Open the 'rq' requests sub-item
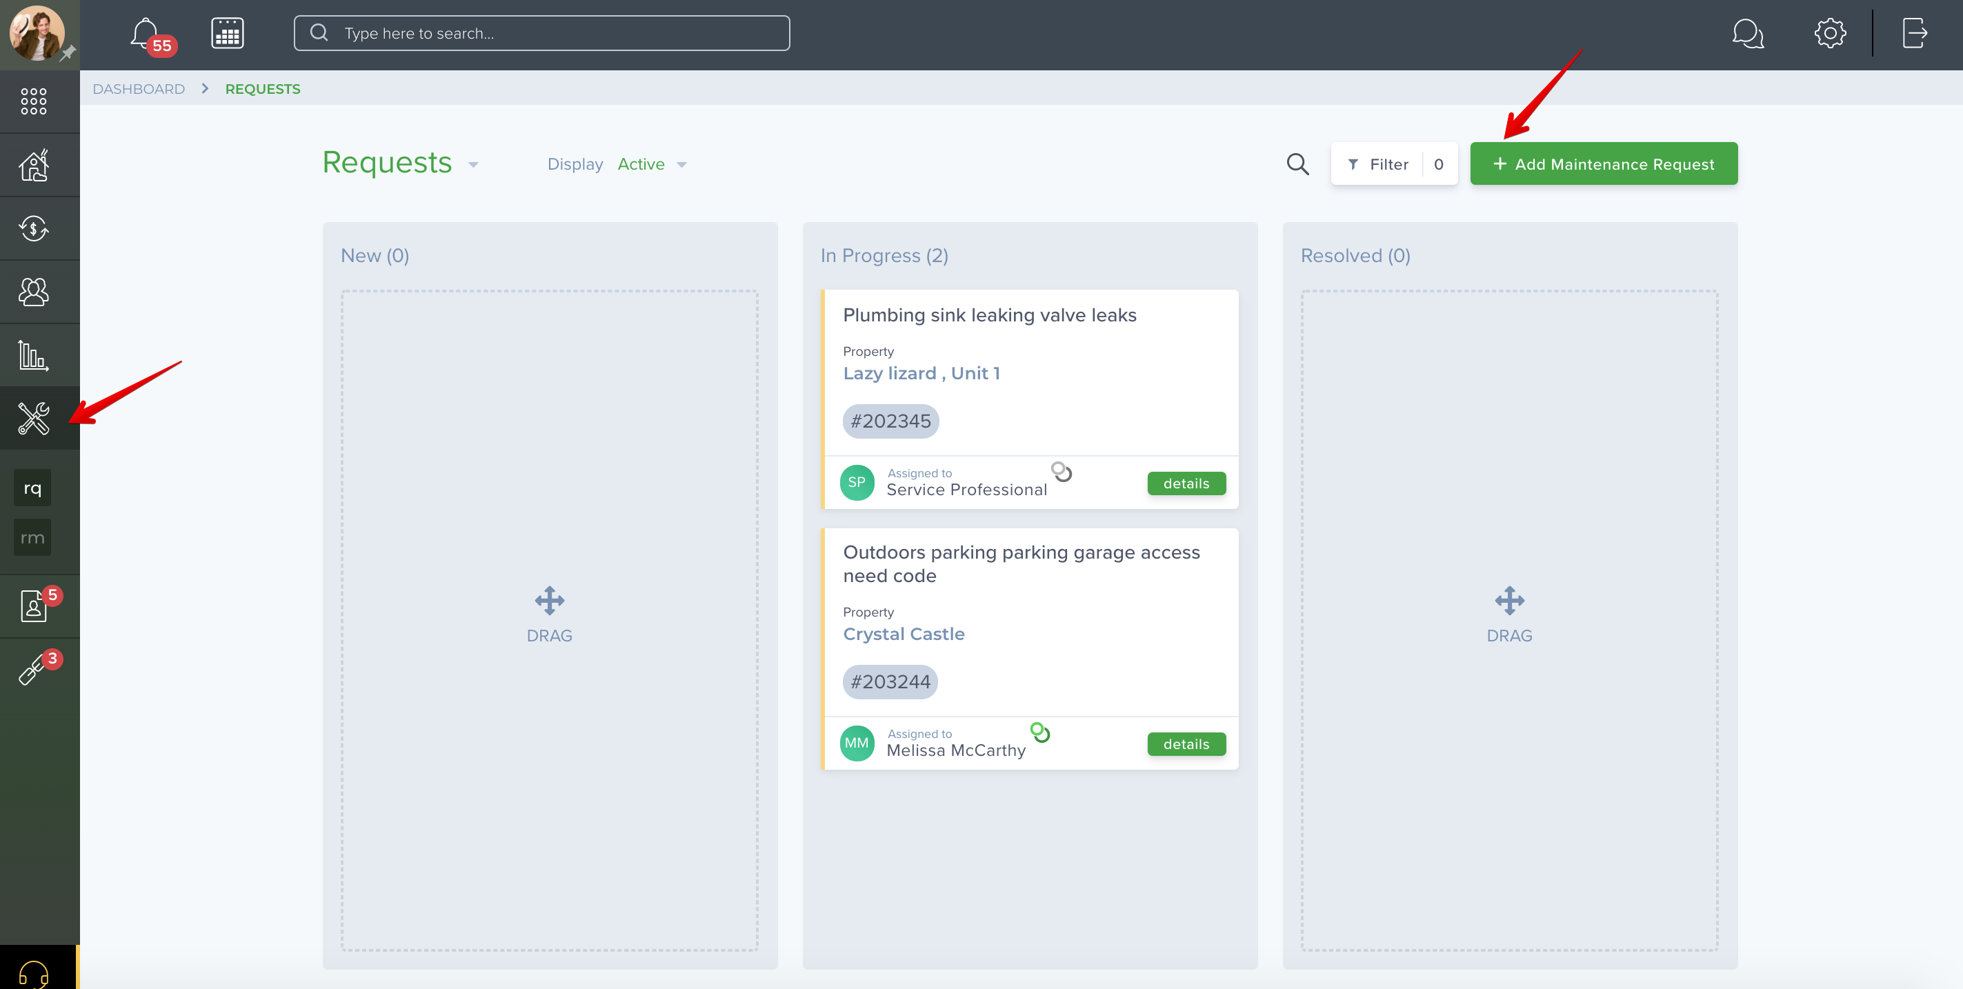Screen dimensions: 1963x989 coord(32,488)
